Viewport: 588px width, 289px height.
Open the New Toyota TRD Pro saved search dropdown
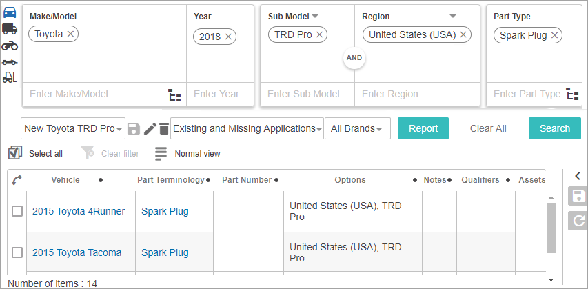[73, 128]
